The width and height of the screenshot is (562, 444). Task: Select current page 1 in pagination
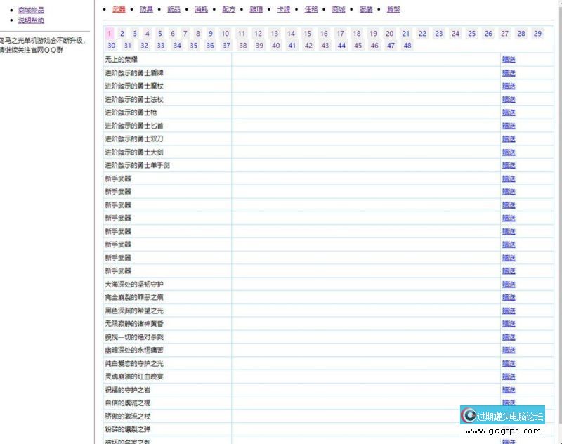coord(110,33)
